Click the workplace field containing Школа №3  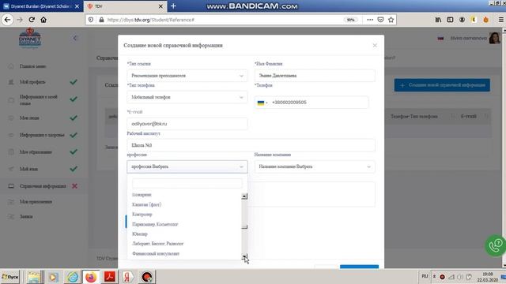[251, 145]
